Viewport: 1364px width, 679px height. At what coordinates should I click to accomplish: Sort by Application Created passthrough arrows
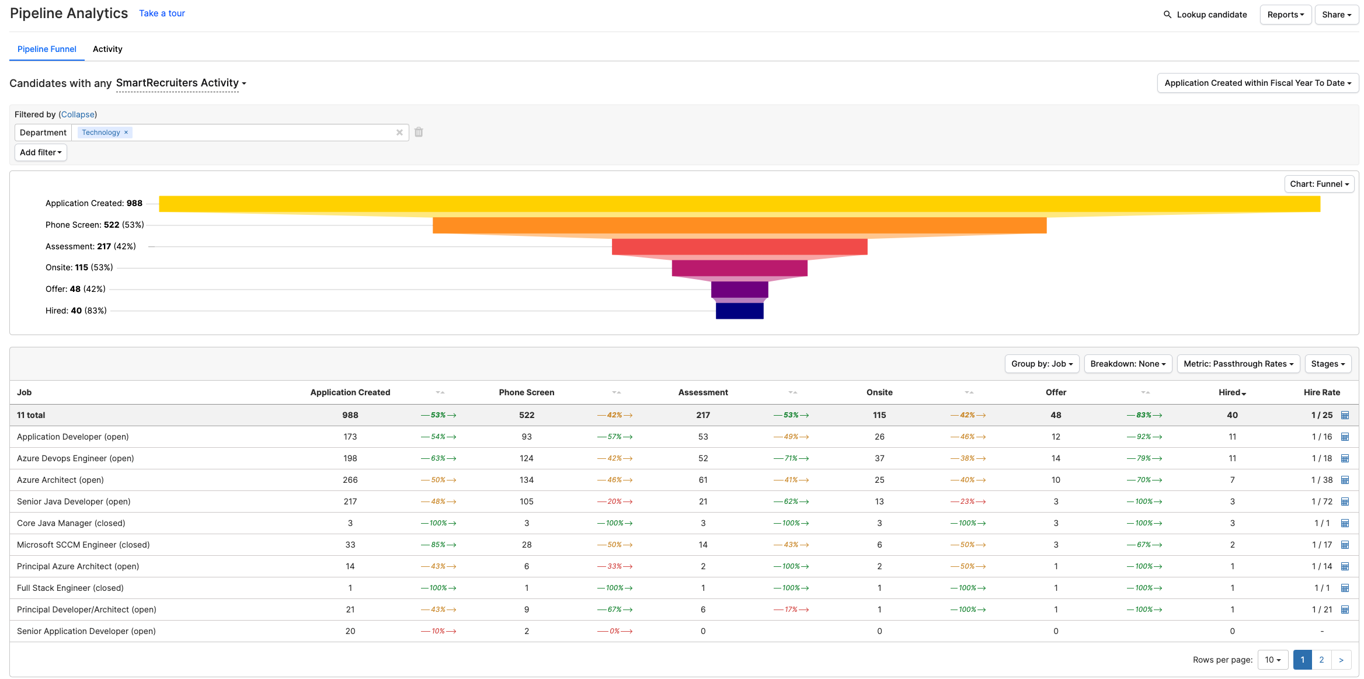440,392
